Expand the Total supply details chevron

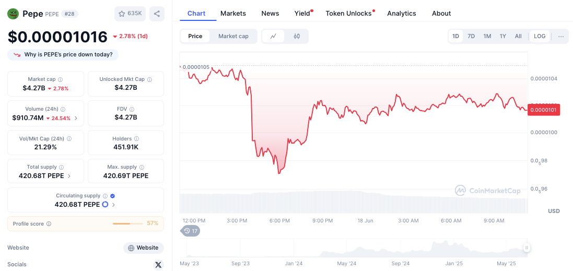pos(69,176)
